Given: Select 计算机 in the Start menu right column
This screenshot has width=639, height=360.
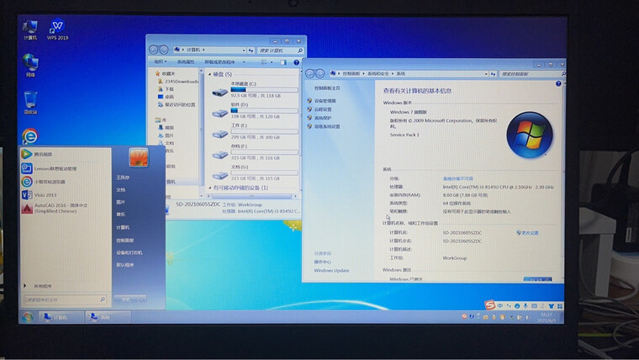Looking at the screenshot, I should click(x=123, y=227).
